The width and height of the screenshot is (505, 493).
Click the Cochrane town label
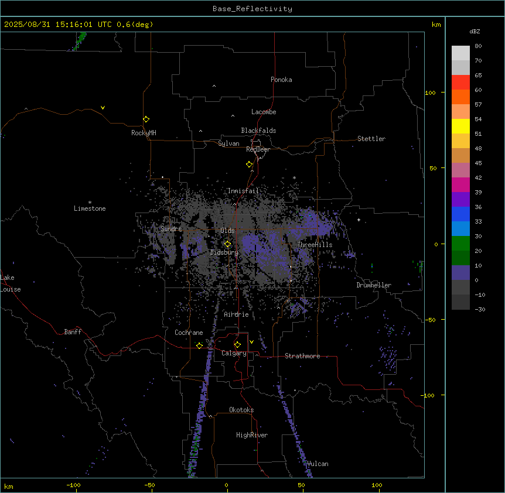point(189,333)
